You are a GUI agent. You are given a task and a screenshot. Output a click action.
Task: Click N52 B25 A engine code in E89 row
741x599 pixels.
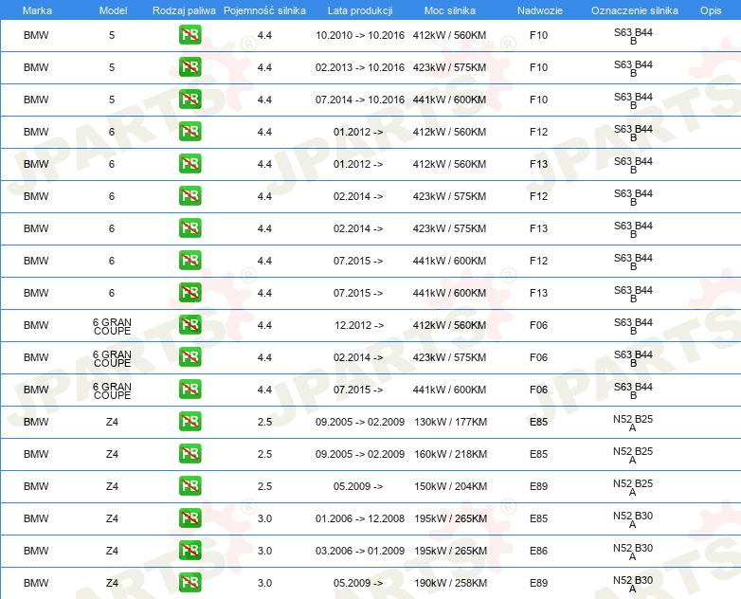(633, 487)
